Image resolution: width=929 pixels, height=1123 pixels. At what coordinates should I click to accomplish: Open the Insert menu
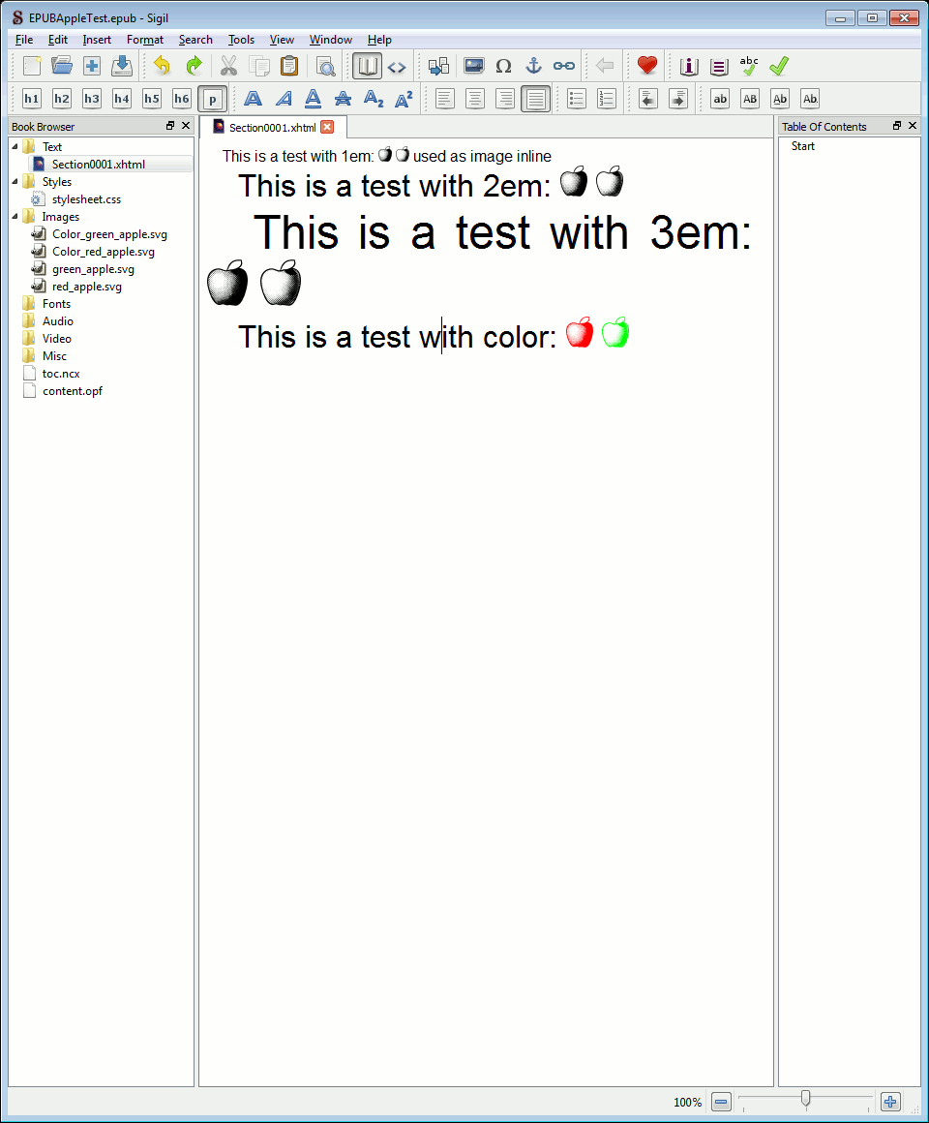coord(97,40)
